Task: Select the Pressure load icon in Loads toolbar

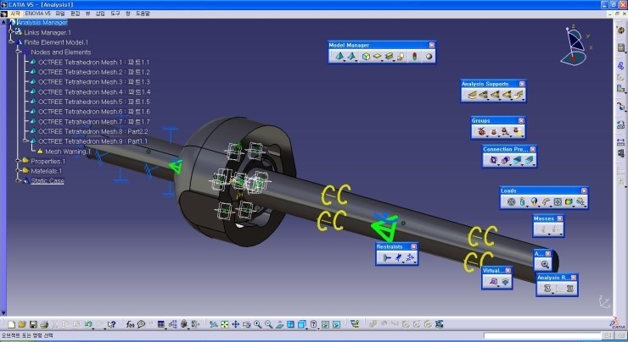Action: coord(511,201)
